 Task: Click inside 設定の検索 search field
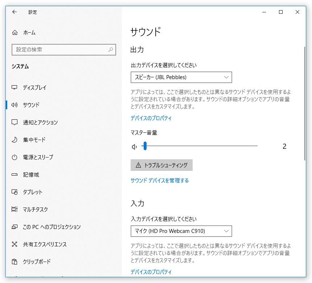(x=64, y=50)
